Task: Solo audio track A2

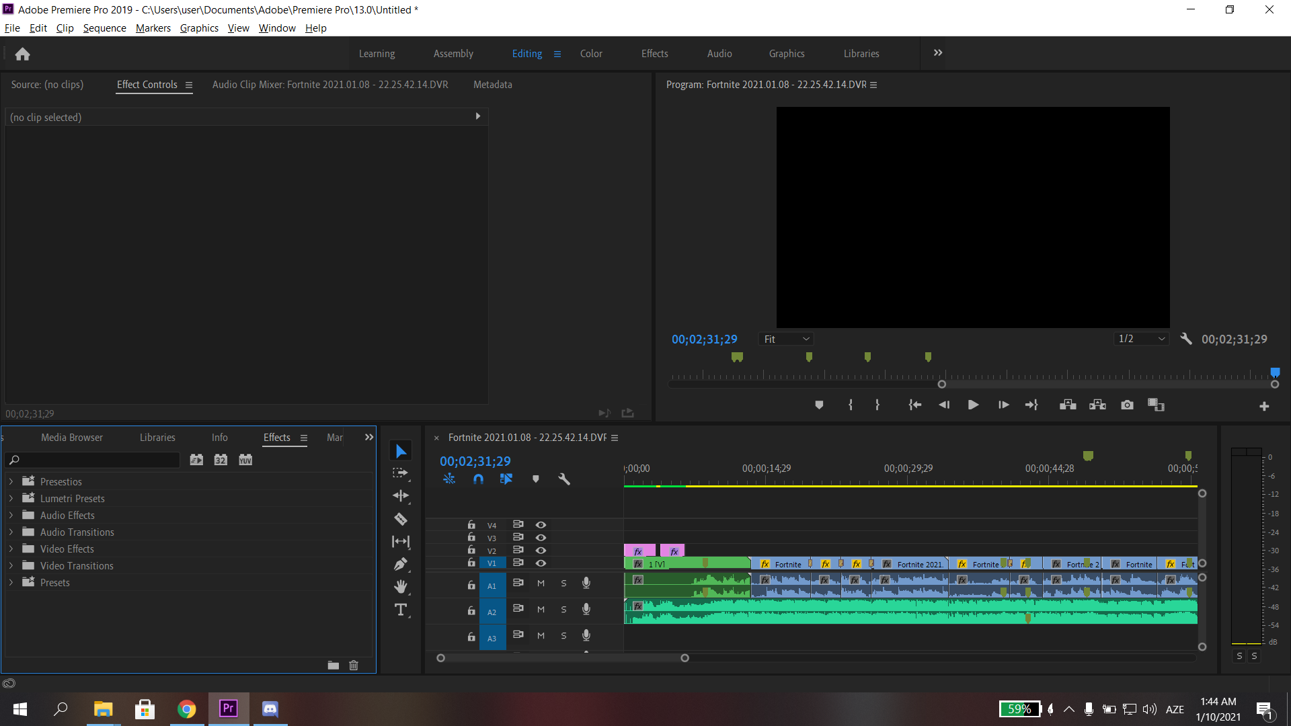Action: click(563, 610)
